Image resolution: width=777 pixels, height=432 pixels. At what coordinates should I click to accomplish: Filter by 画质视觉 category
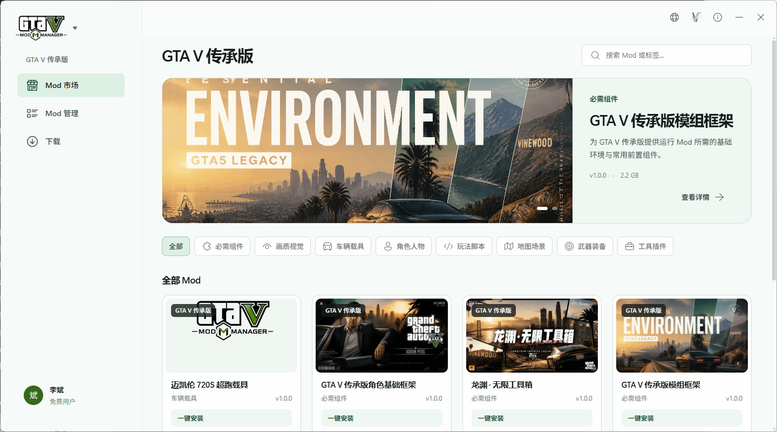pos(283,246)
